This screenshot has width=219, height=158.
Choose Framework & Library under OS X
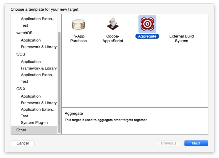coord(39,103)
